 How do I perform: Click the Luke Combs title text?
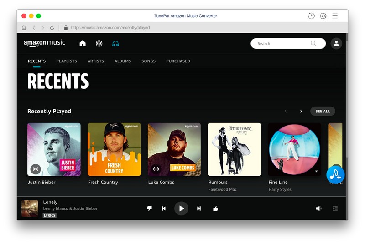161,182
